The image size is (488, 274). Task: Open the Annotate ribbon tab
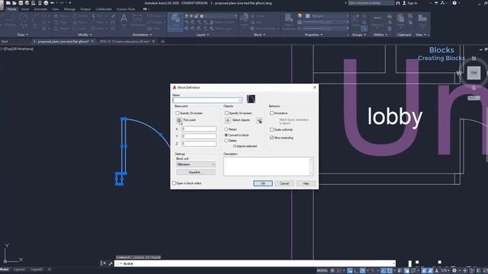coord(40,9)
